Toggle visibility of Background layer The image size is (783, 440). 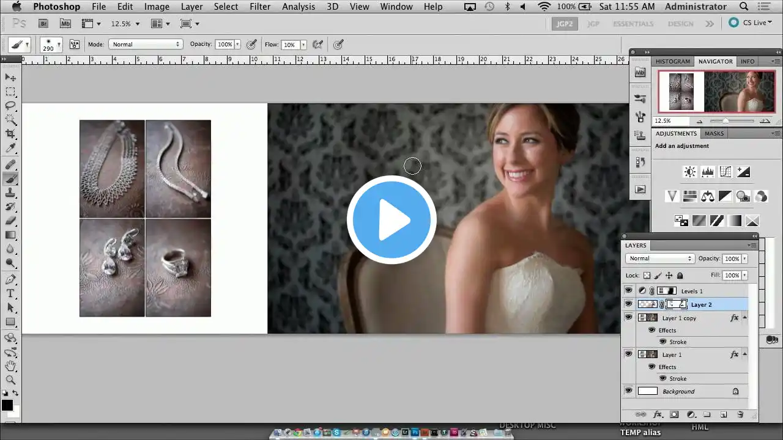pyautogui.click(x=628, y=391)
